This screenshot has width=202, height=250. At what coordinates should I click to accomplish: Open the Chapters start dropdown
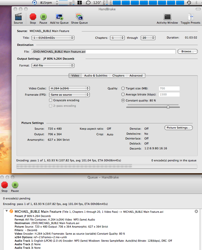117,38
